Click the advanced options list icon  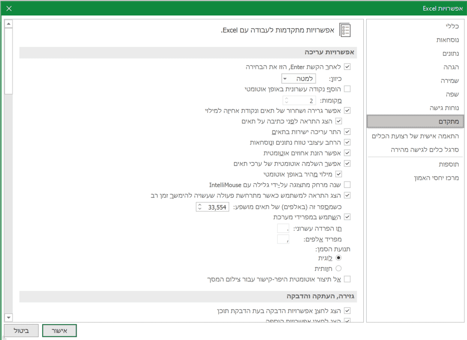pos(345,30)
